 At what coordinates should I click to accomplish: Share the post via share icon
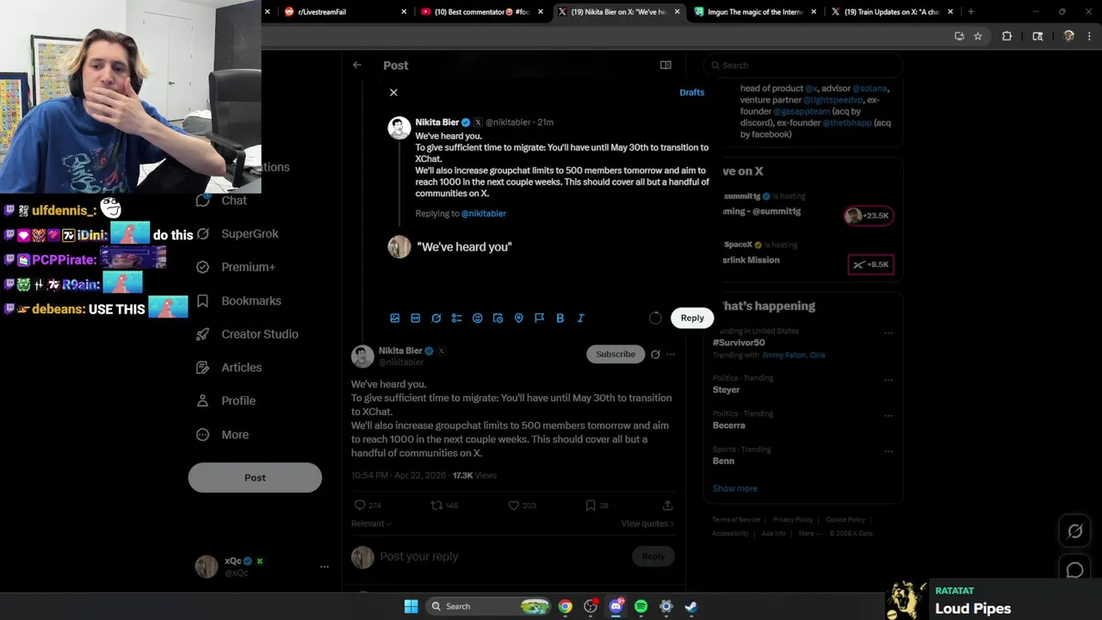click(667, 505)
